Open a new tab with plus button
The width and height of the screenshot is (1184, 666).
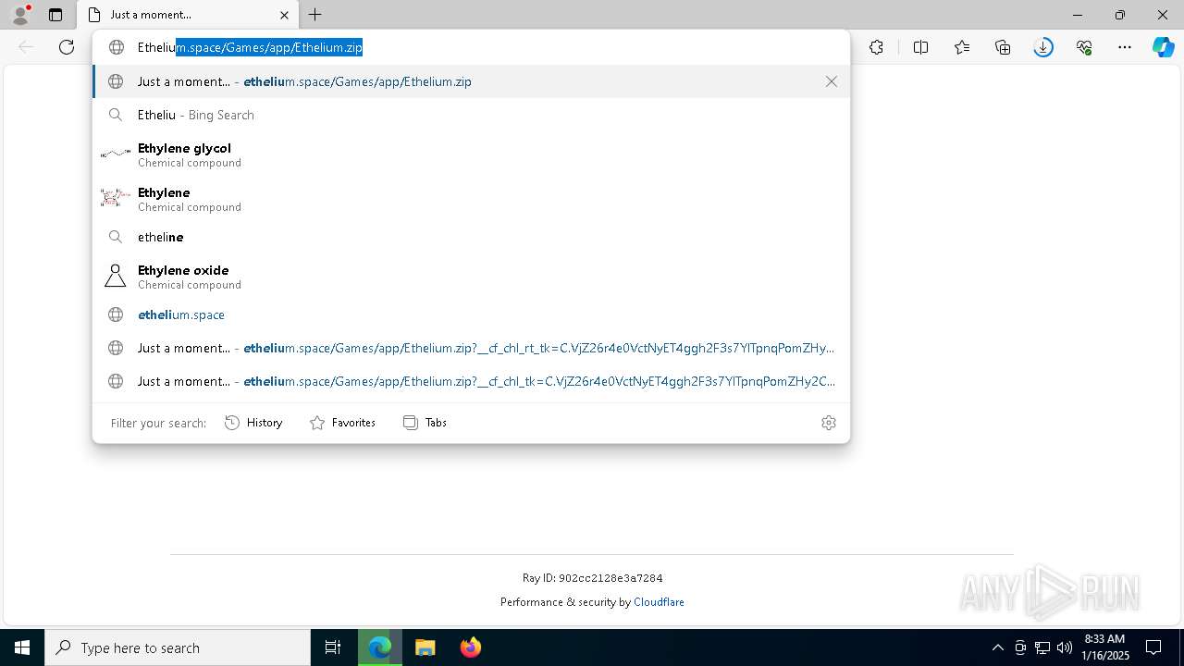[x=315, y=15]
